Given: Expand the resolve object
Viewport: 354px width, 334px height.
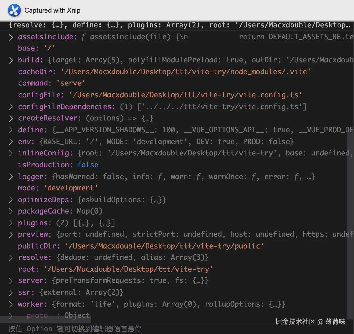Looking at the screenshot, I should coord(11,258).
